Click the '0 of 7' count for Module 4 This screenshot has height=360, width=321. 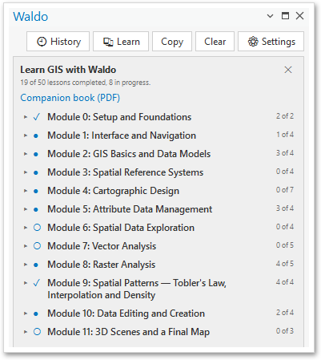[x=285, y=190]
